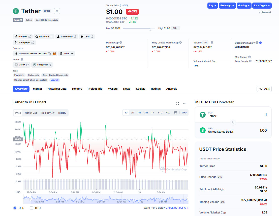Click the left handle of chart range navigator
Screen dimensions: 279x216
click(30, 199)
